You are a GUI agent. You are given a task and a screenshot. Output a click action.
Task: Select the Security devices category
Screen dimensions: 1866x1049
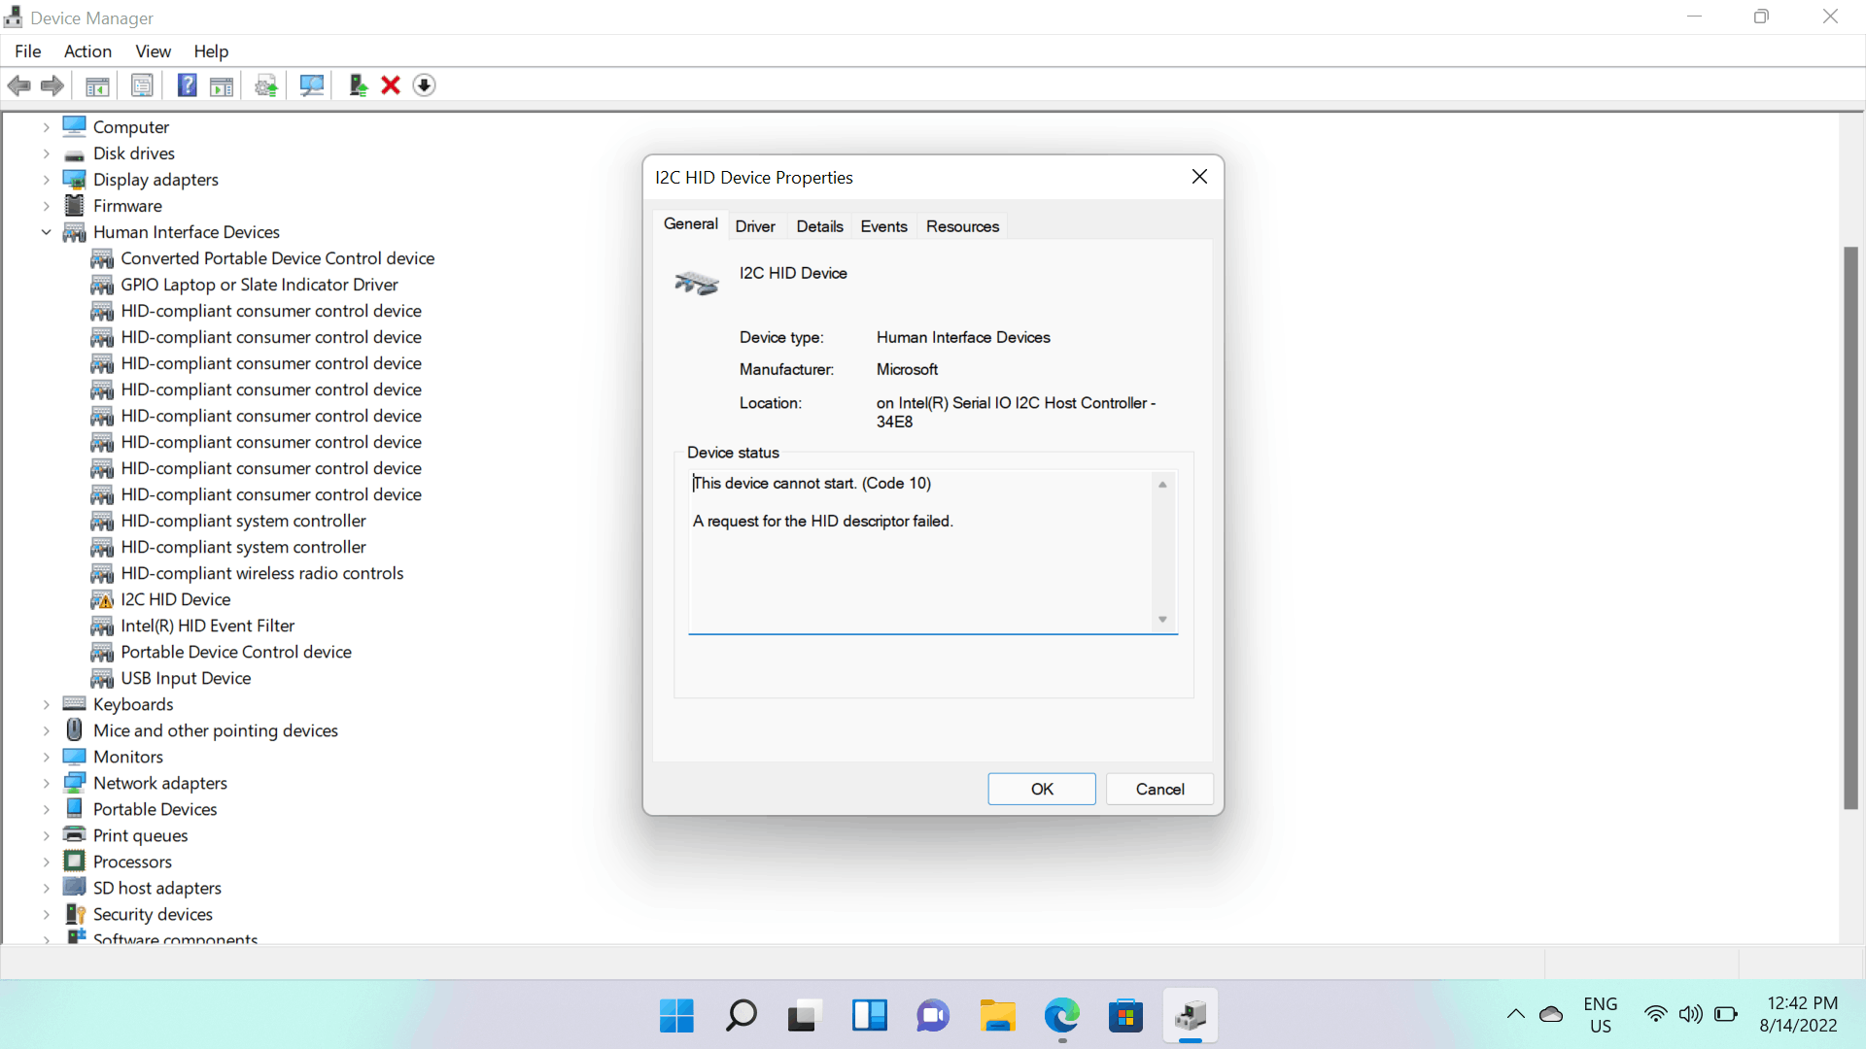pos(153,914)
